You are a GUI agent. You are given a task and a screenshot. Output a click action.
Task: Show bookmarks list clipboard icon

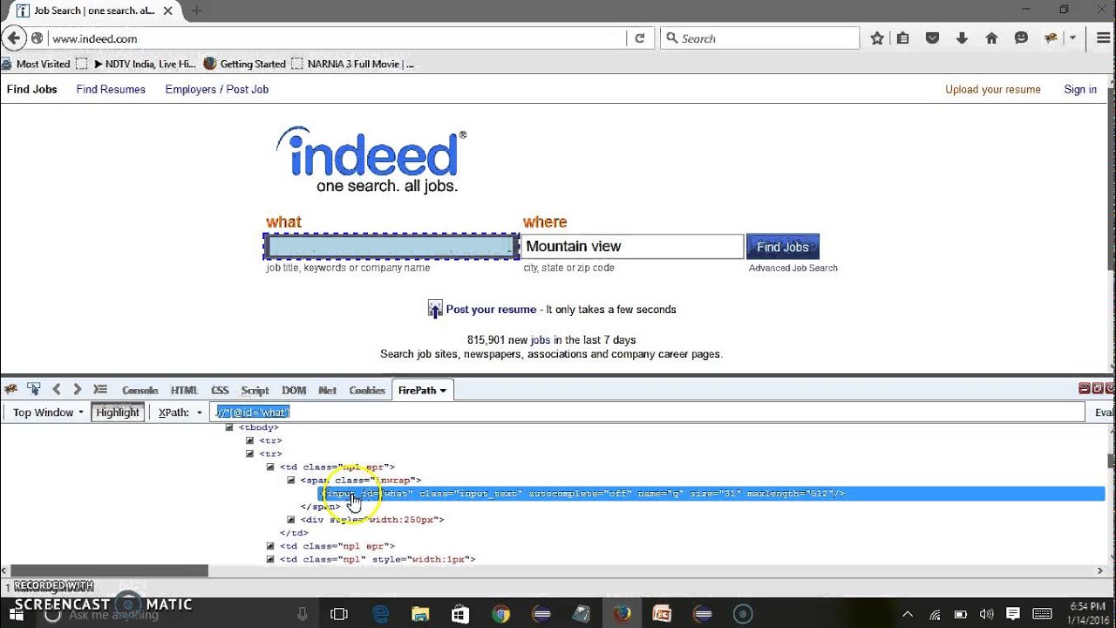pyautogui.click(x=903, y=38)
